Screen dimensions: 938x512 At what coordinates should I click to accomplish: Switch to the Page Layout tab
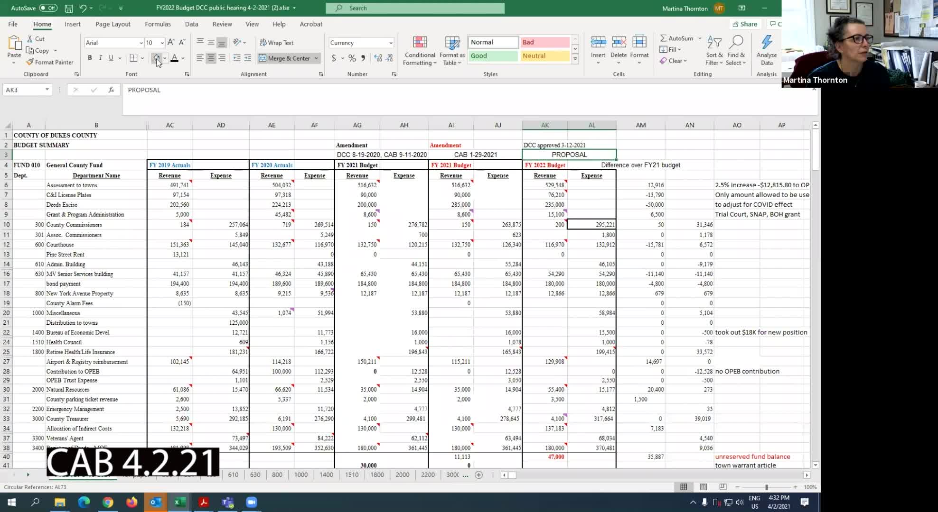click(x=113, y=24)
